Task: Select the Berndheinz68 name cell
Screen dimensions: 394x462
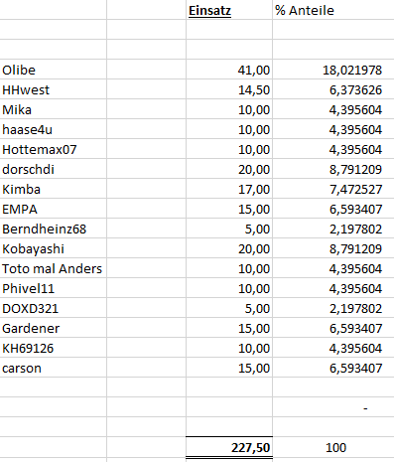Action: [54, 229]
